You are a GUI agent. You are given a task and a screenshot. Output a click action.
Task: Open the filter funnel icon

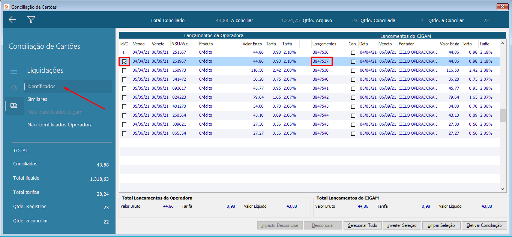31,20
